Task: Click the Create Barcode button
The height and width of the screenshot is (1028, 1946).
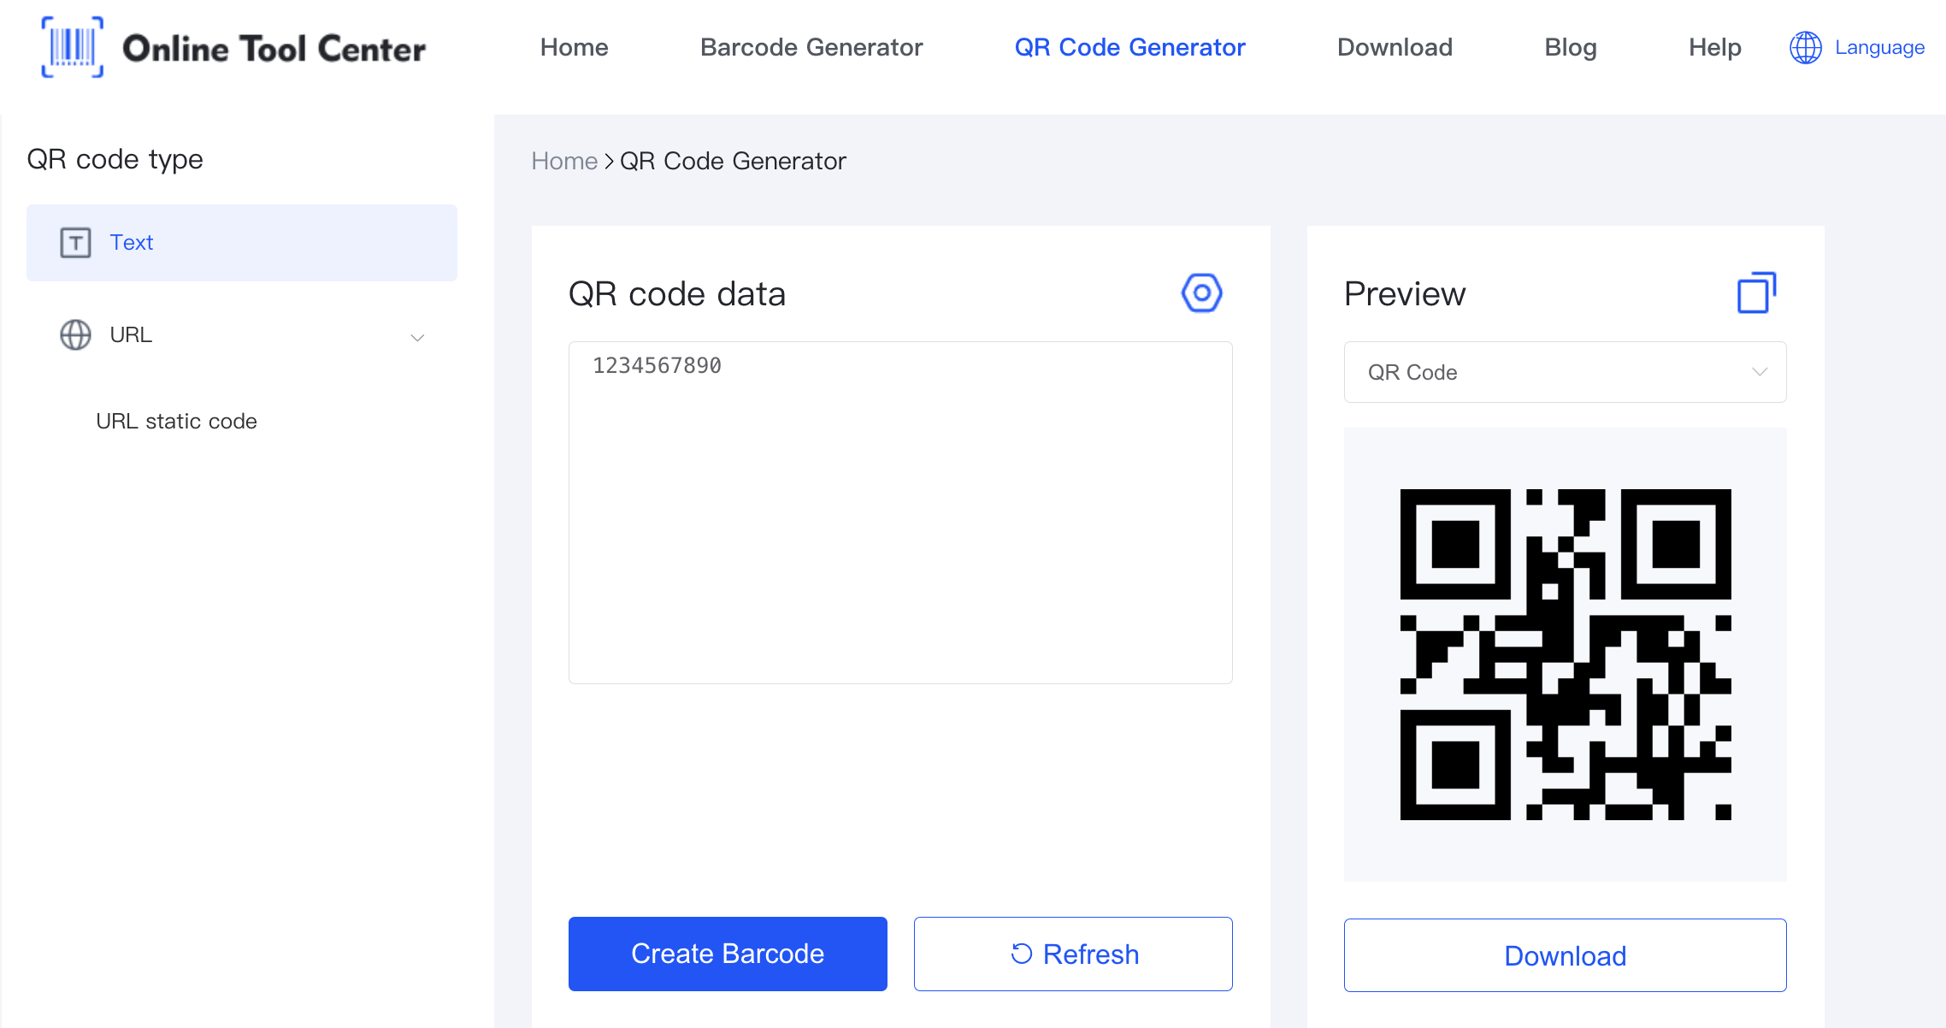Action: pos(727,954)
